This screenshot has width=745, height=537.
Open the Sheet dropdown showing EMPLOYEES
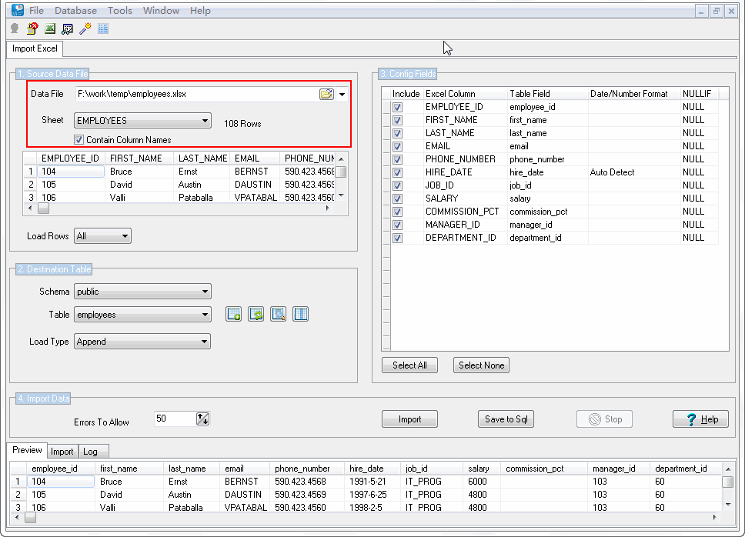(142, 121)
